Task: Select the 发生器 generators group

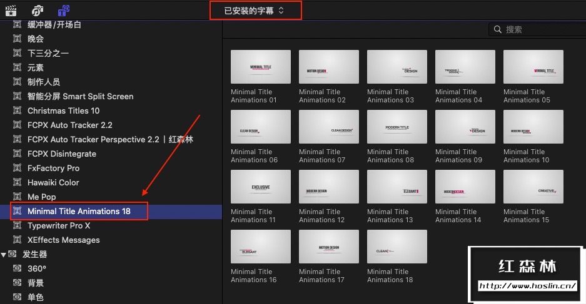Action: (35, 255)
